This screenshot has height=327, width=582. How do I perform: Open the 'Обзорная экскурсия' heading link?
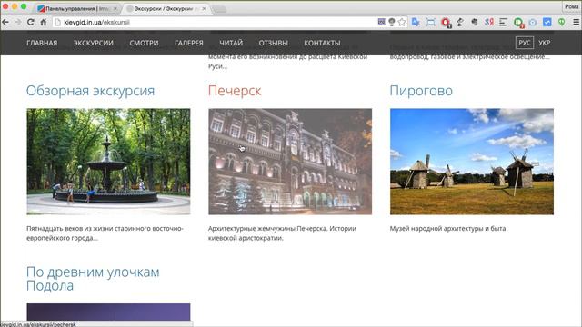(x=91, y=91)
